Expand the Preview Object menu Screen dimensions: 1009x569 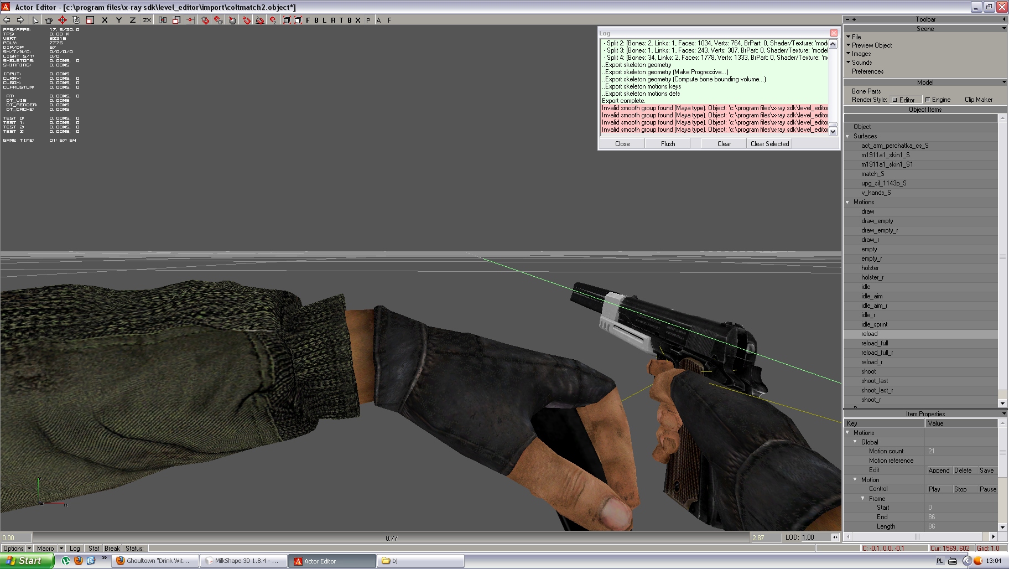pos(869,45)
